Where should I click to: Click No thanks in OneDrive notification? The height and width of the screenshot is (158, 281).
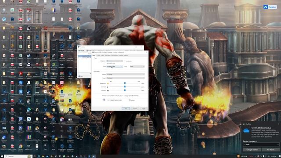pyautogui.click(x=270, y=150)
